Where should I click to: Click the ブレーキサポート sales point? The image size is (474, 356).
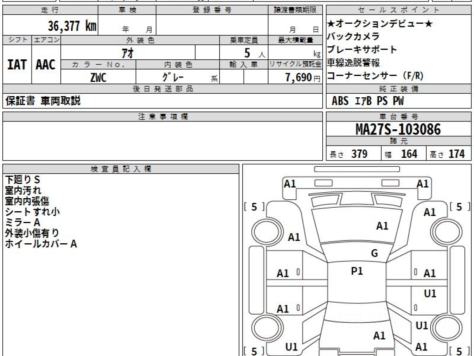362,50
